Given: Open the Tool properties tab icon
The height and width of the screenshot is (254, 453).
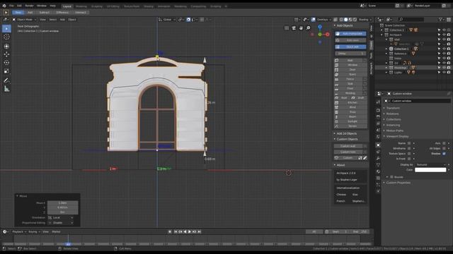Looking at the screenshot, I should (378, 102).
